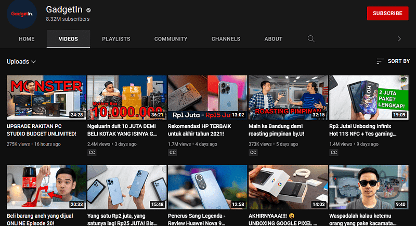416x226 pixels.
Task: Click the 19:09 duration badge on Infinix thumbnail
Action: pos(399,115)
